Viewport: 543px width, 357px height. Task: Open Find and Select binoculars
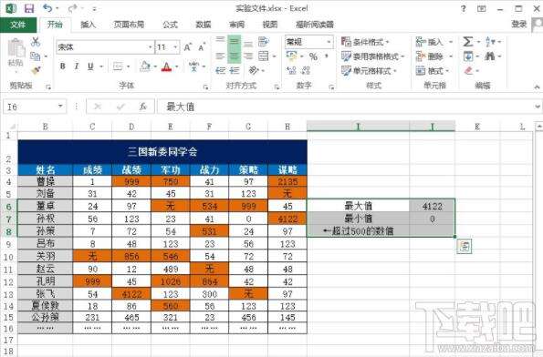point(490,56)
